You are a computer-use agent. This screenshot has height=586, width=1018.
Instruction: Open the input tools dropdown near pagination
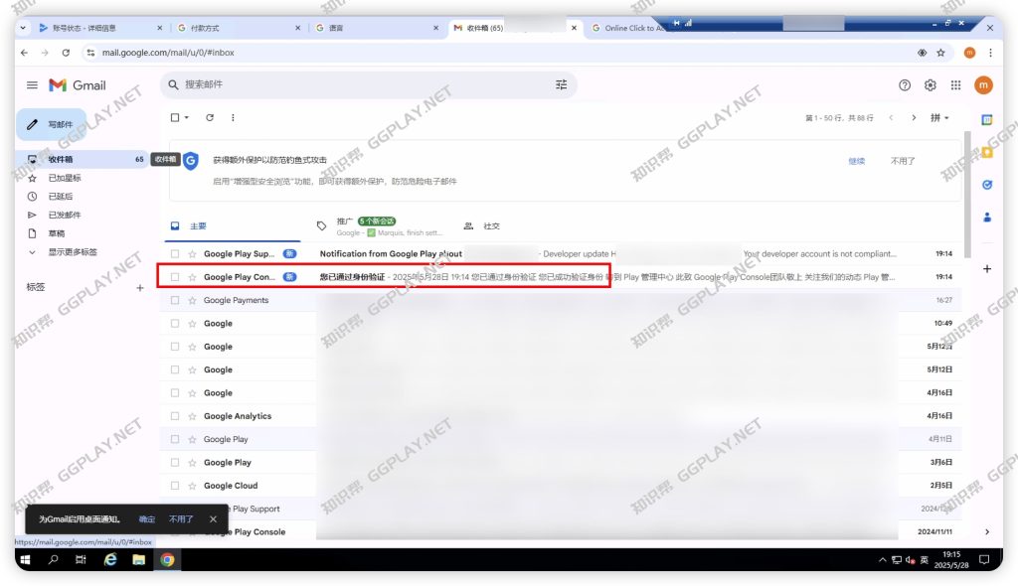point(939,117)
